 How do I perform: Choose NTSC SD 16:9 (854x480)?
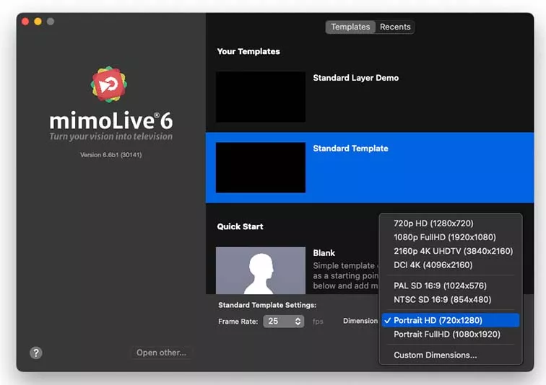(x=451, y=299)
